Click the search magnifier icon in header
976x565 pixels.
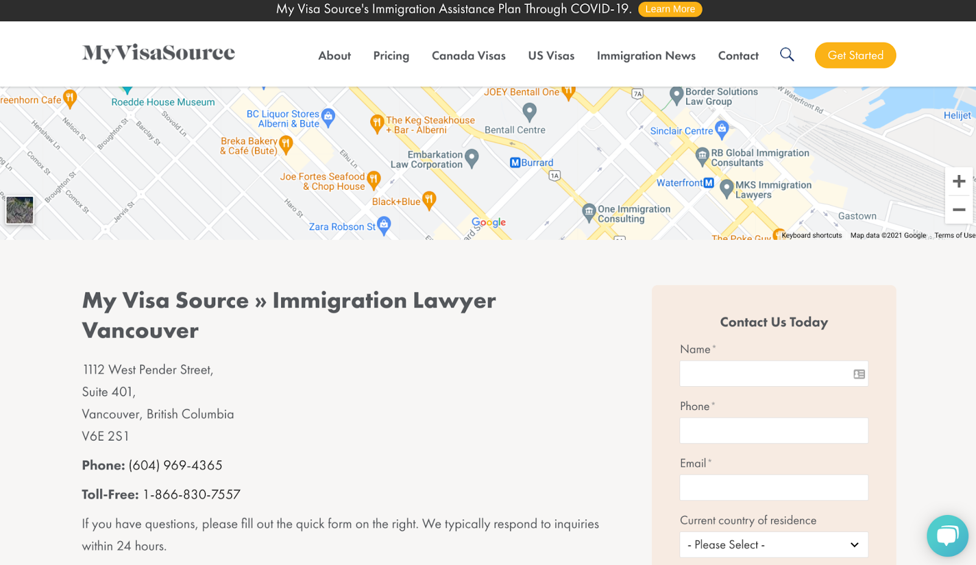pos(787,55)
